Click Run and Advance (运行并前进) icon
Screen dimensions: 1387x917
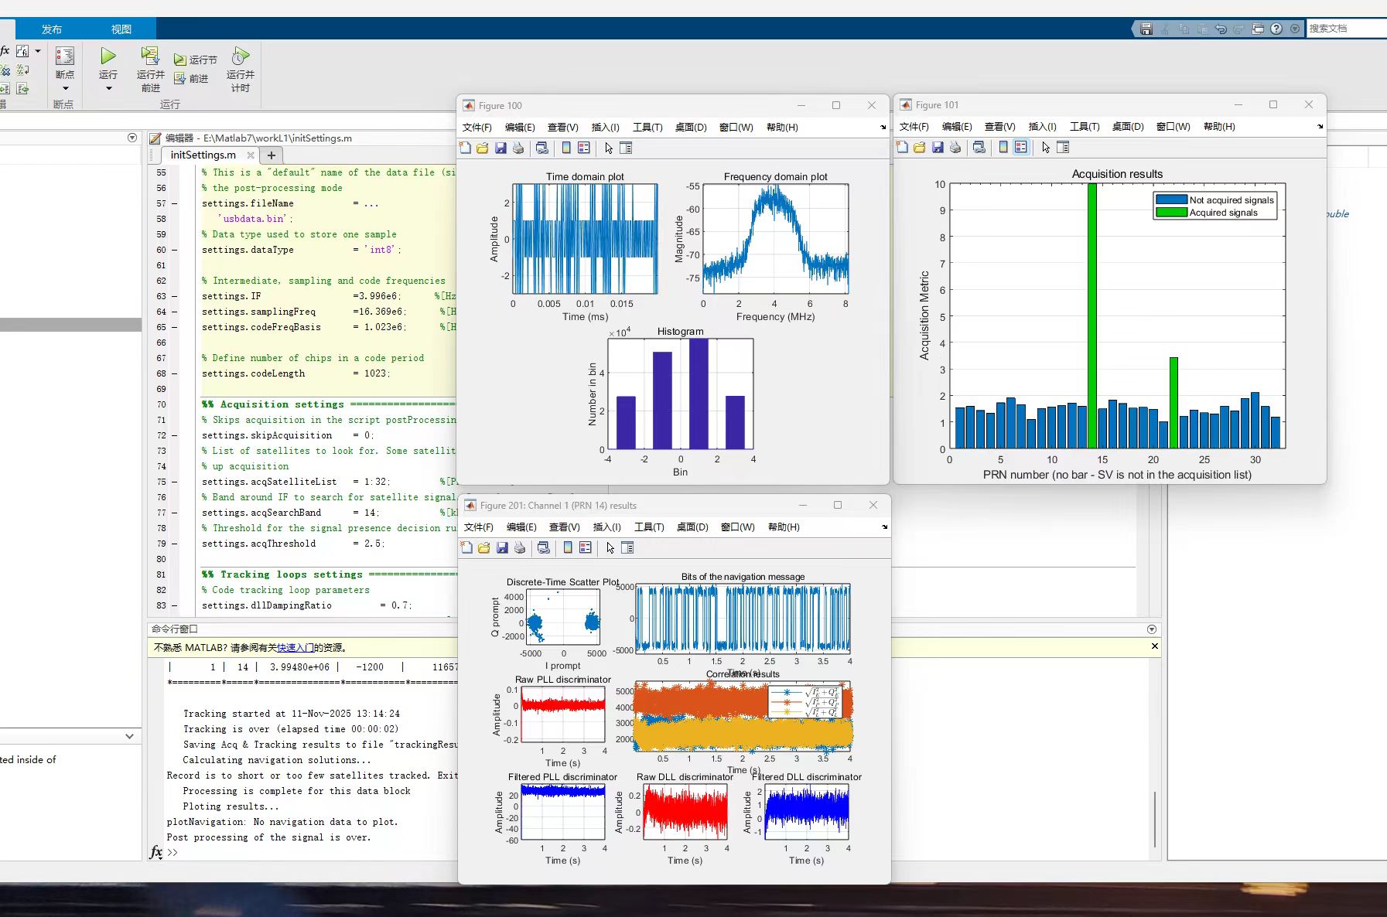coord(150,56)
